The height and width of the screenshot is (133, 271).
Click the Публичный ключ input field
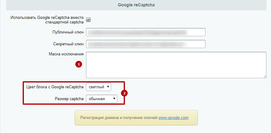point(146,32)
